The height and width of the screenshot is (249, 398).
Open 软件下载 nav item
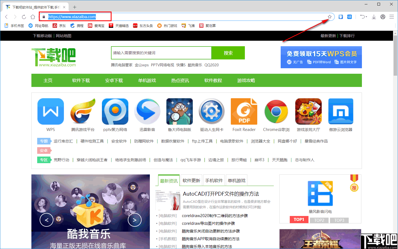point(81,80)
